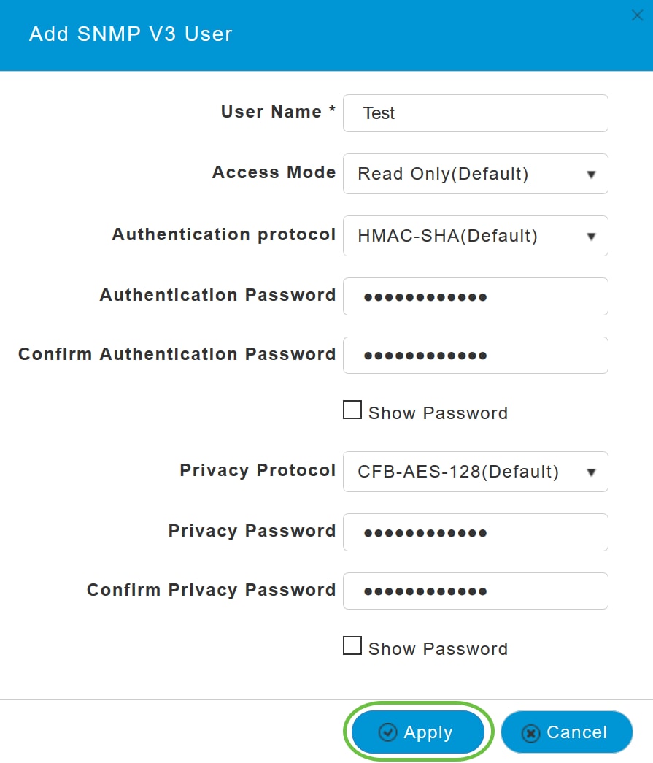Click the Access Mode label text

pyautogui.click(x=274, y=172)
